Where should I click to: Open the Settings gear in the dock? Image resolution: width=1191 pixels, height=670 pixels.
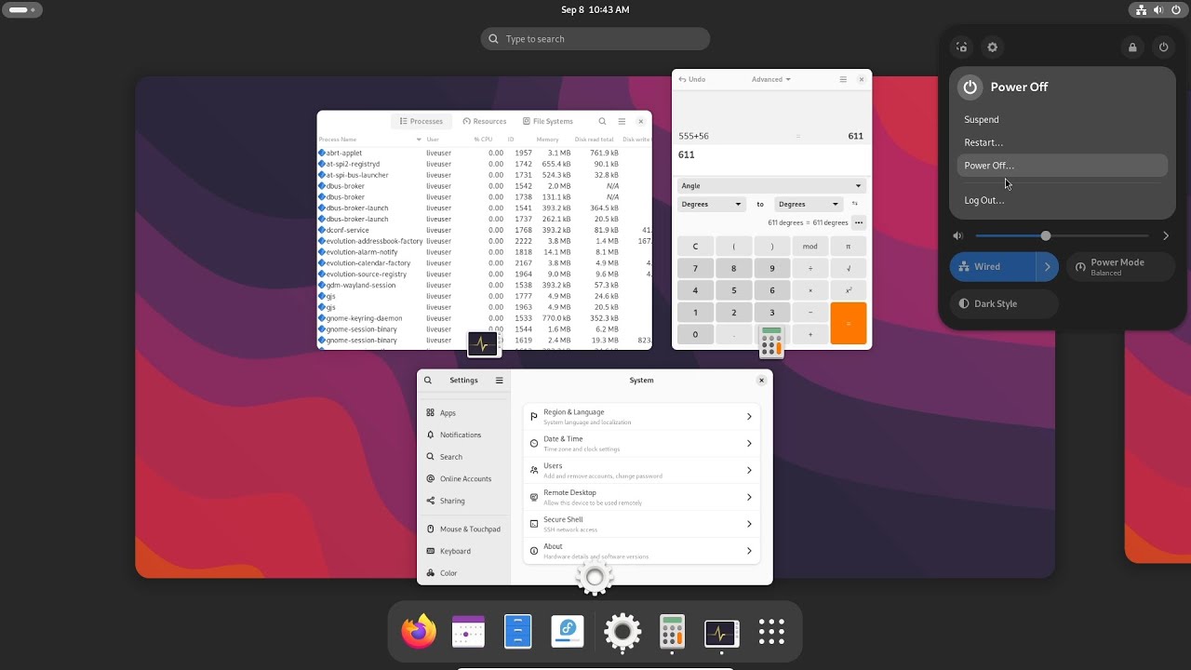click(622, 633)
